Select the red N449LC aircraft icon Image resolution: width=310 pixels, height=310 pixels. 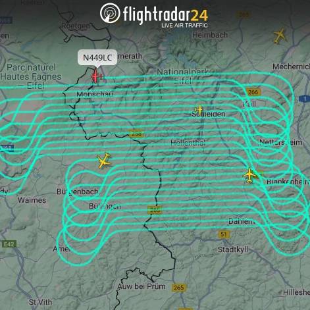[x=97, y=76]
